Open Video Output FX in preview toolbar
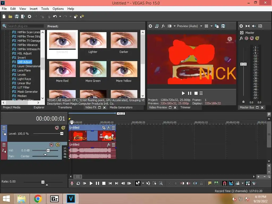The height and width of the screenshot is (204, 272). tap(163, 26)
